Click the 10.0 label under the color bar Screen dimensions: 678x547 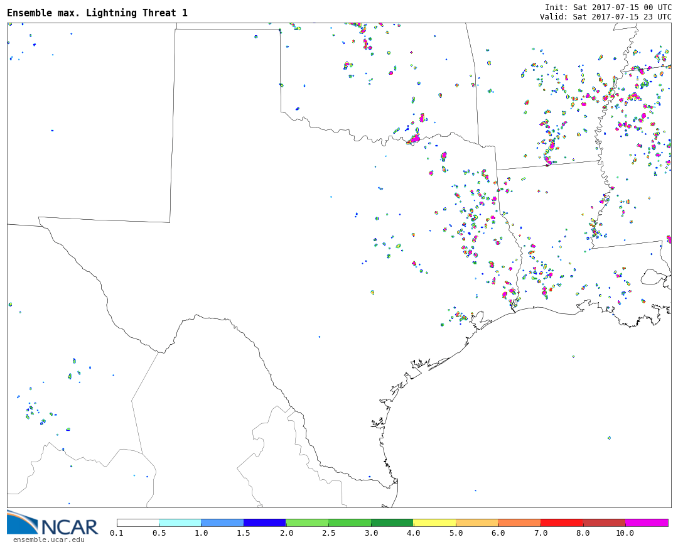pyautogui.click(x=625, y=533)
